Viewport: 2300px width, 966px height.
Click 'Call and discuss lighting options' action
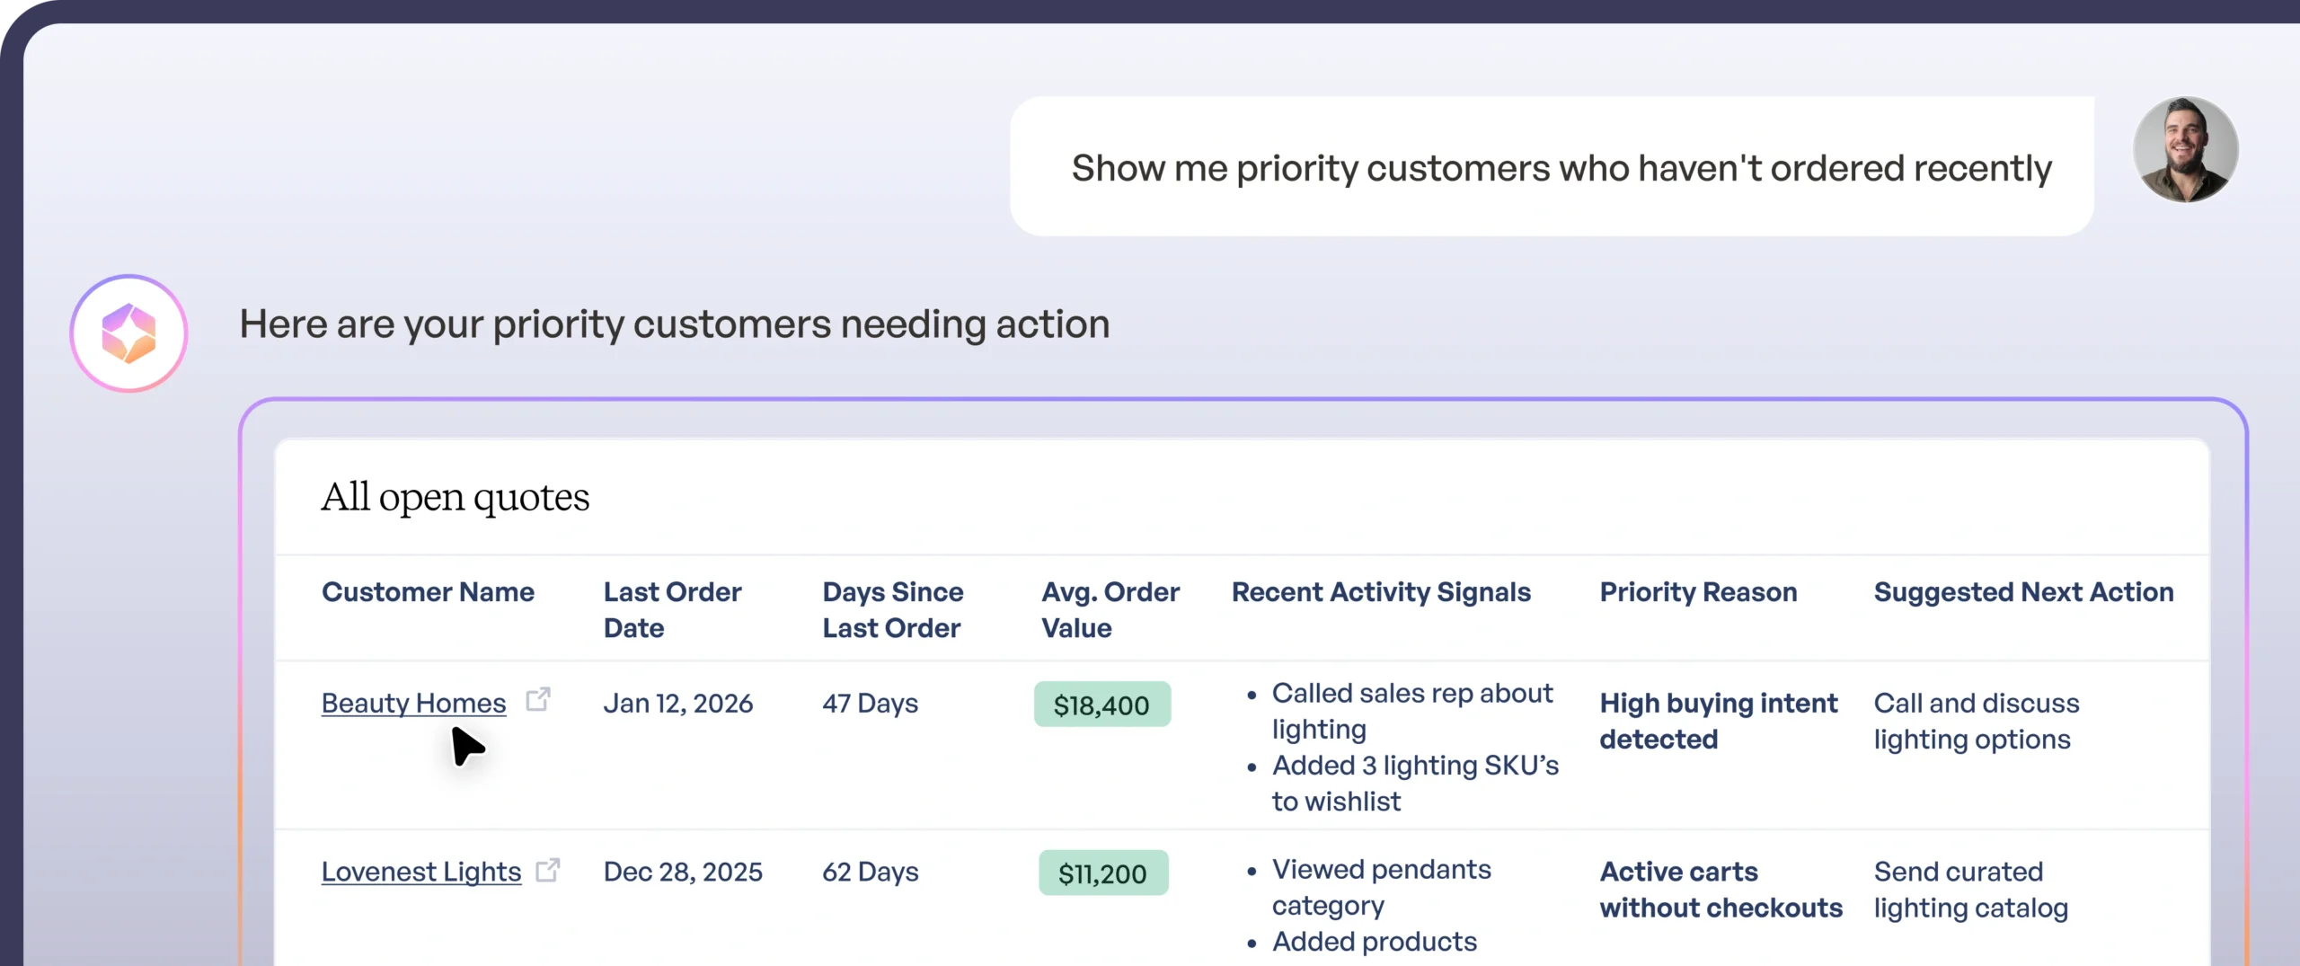click(1976, 721)
